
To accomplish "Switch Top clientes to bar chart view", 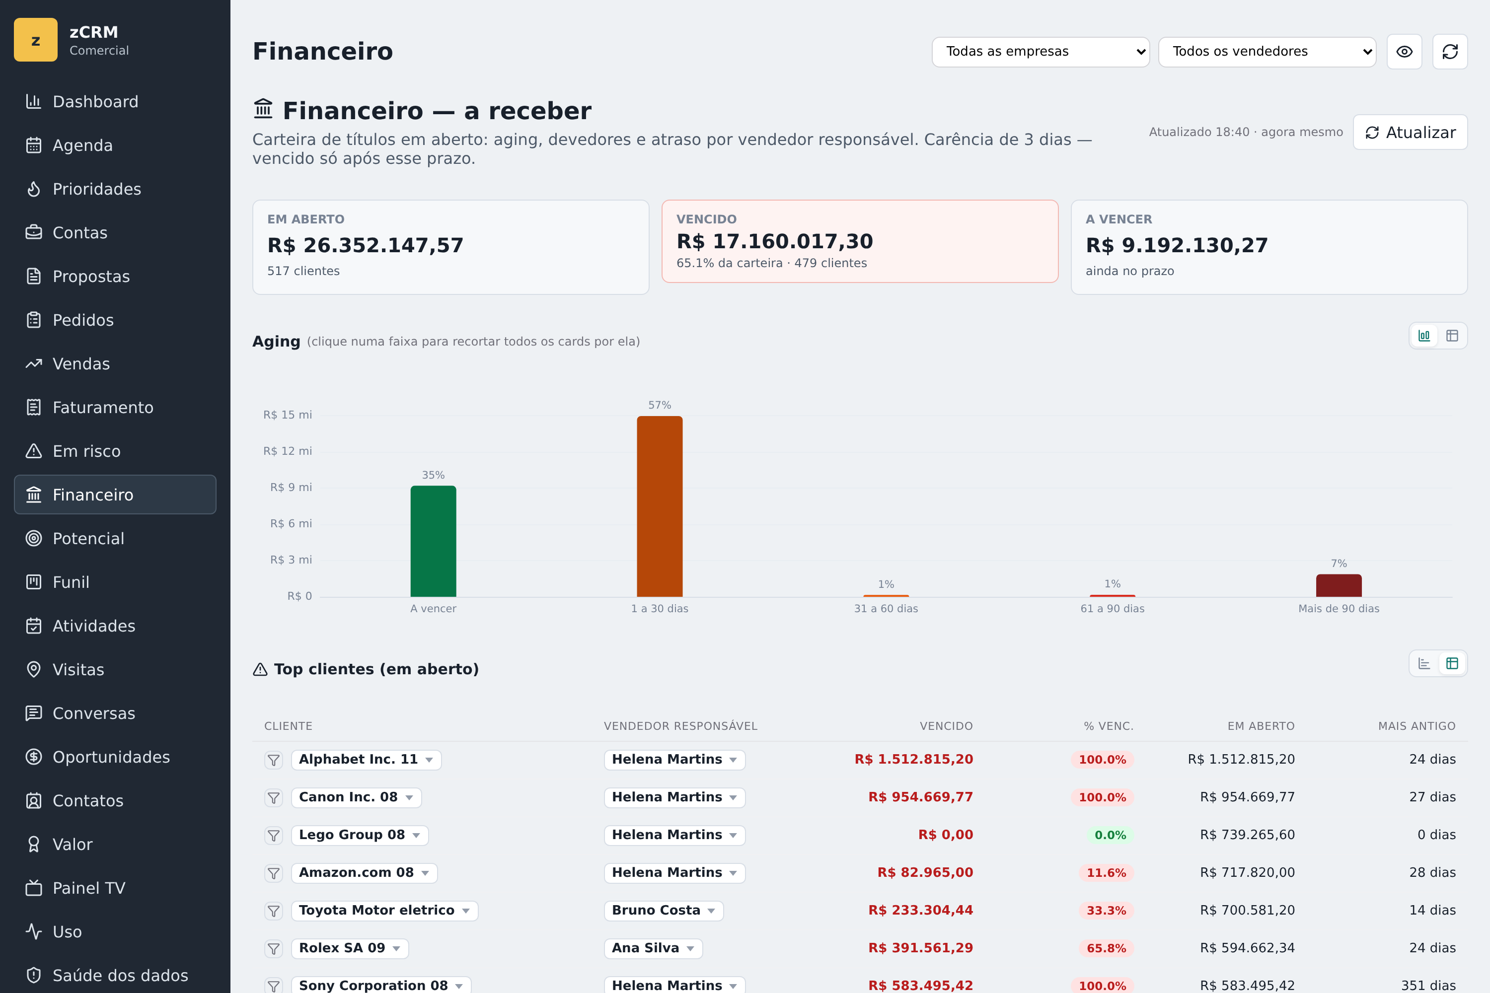I will tap(1423, 664).
